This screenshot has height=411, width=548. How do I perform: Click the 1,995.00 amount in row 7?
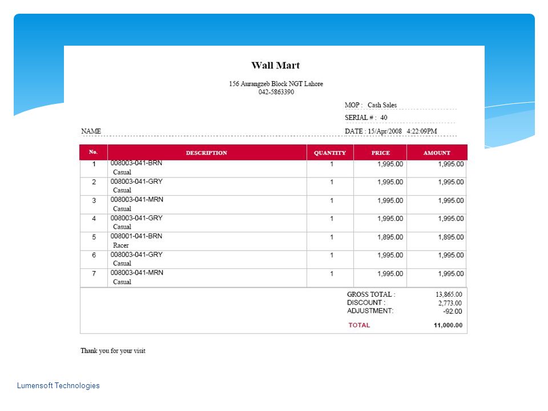tap(451, 273)
